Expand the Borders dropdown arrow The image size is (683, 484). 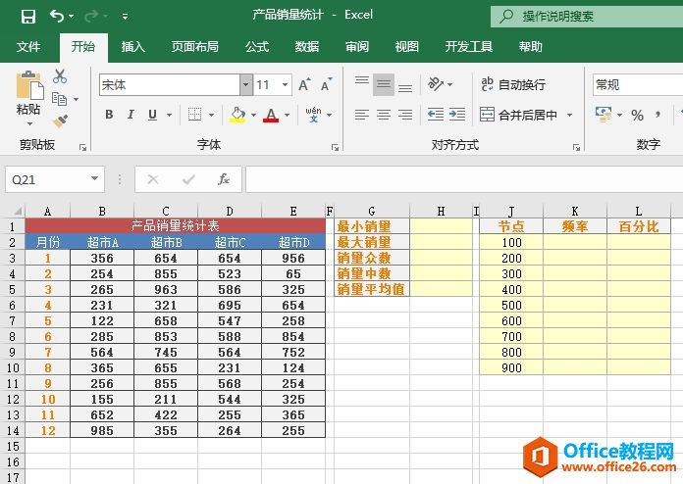pos(211,115)
